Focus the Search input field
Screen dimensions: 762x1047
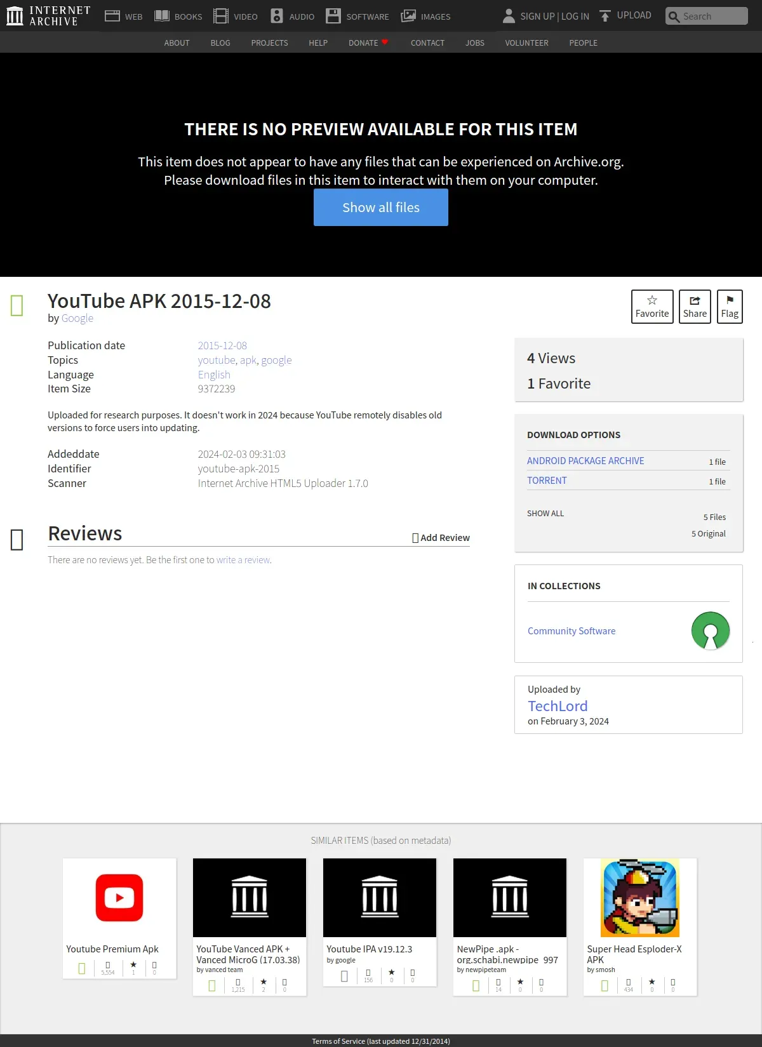coord(707,16)
